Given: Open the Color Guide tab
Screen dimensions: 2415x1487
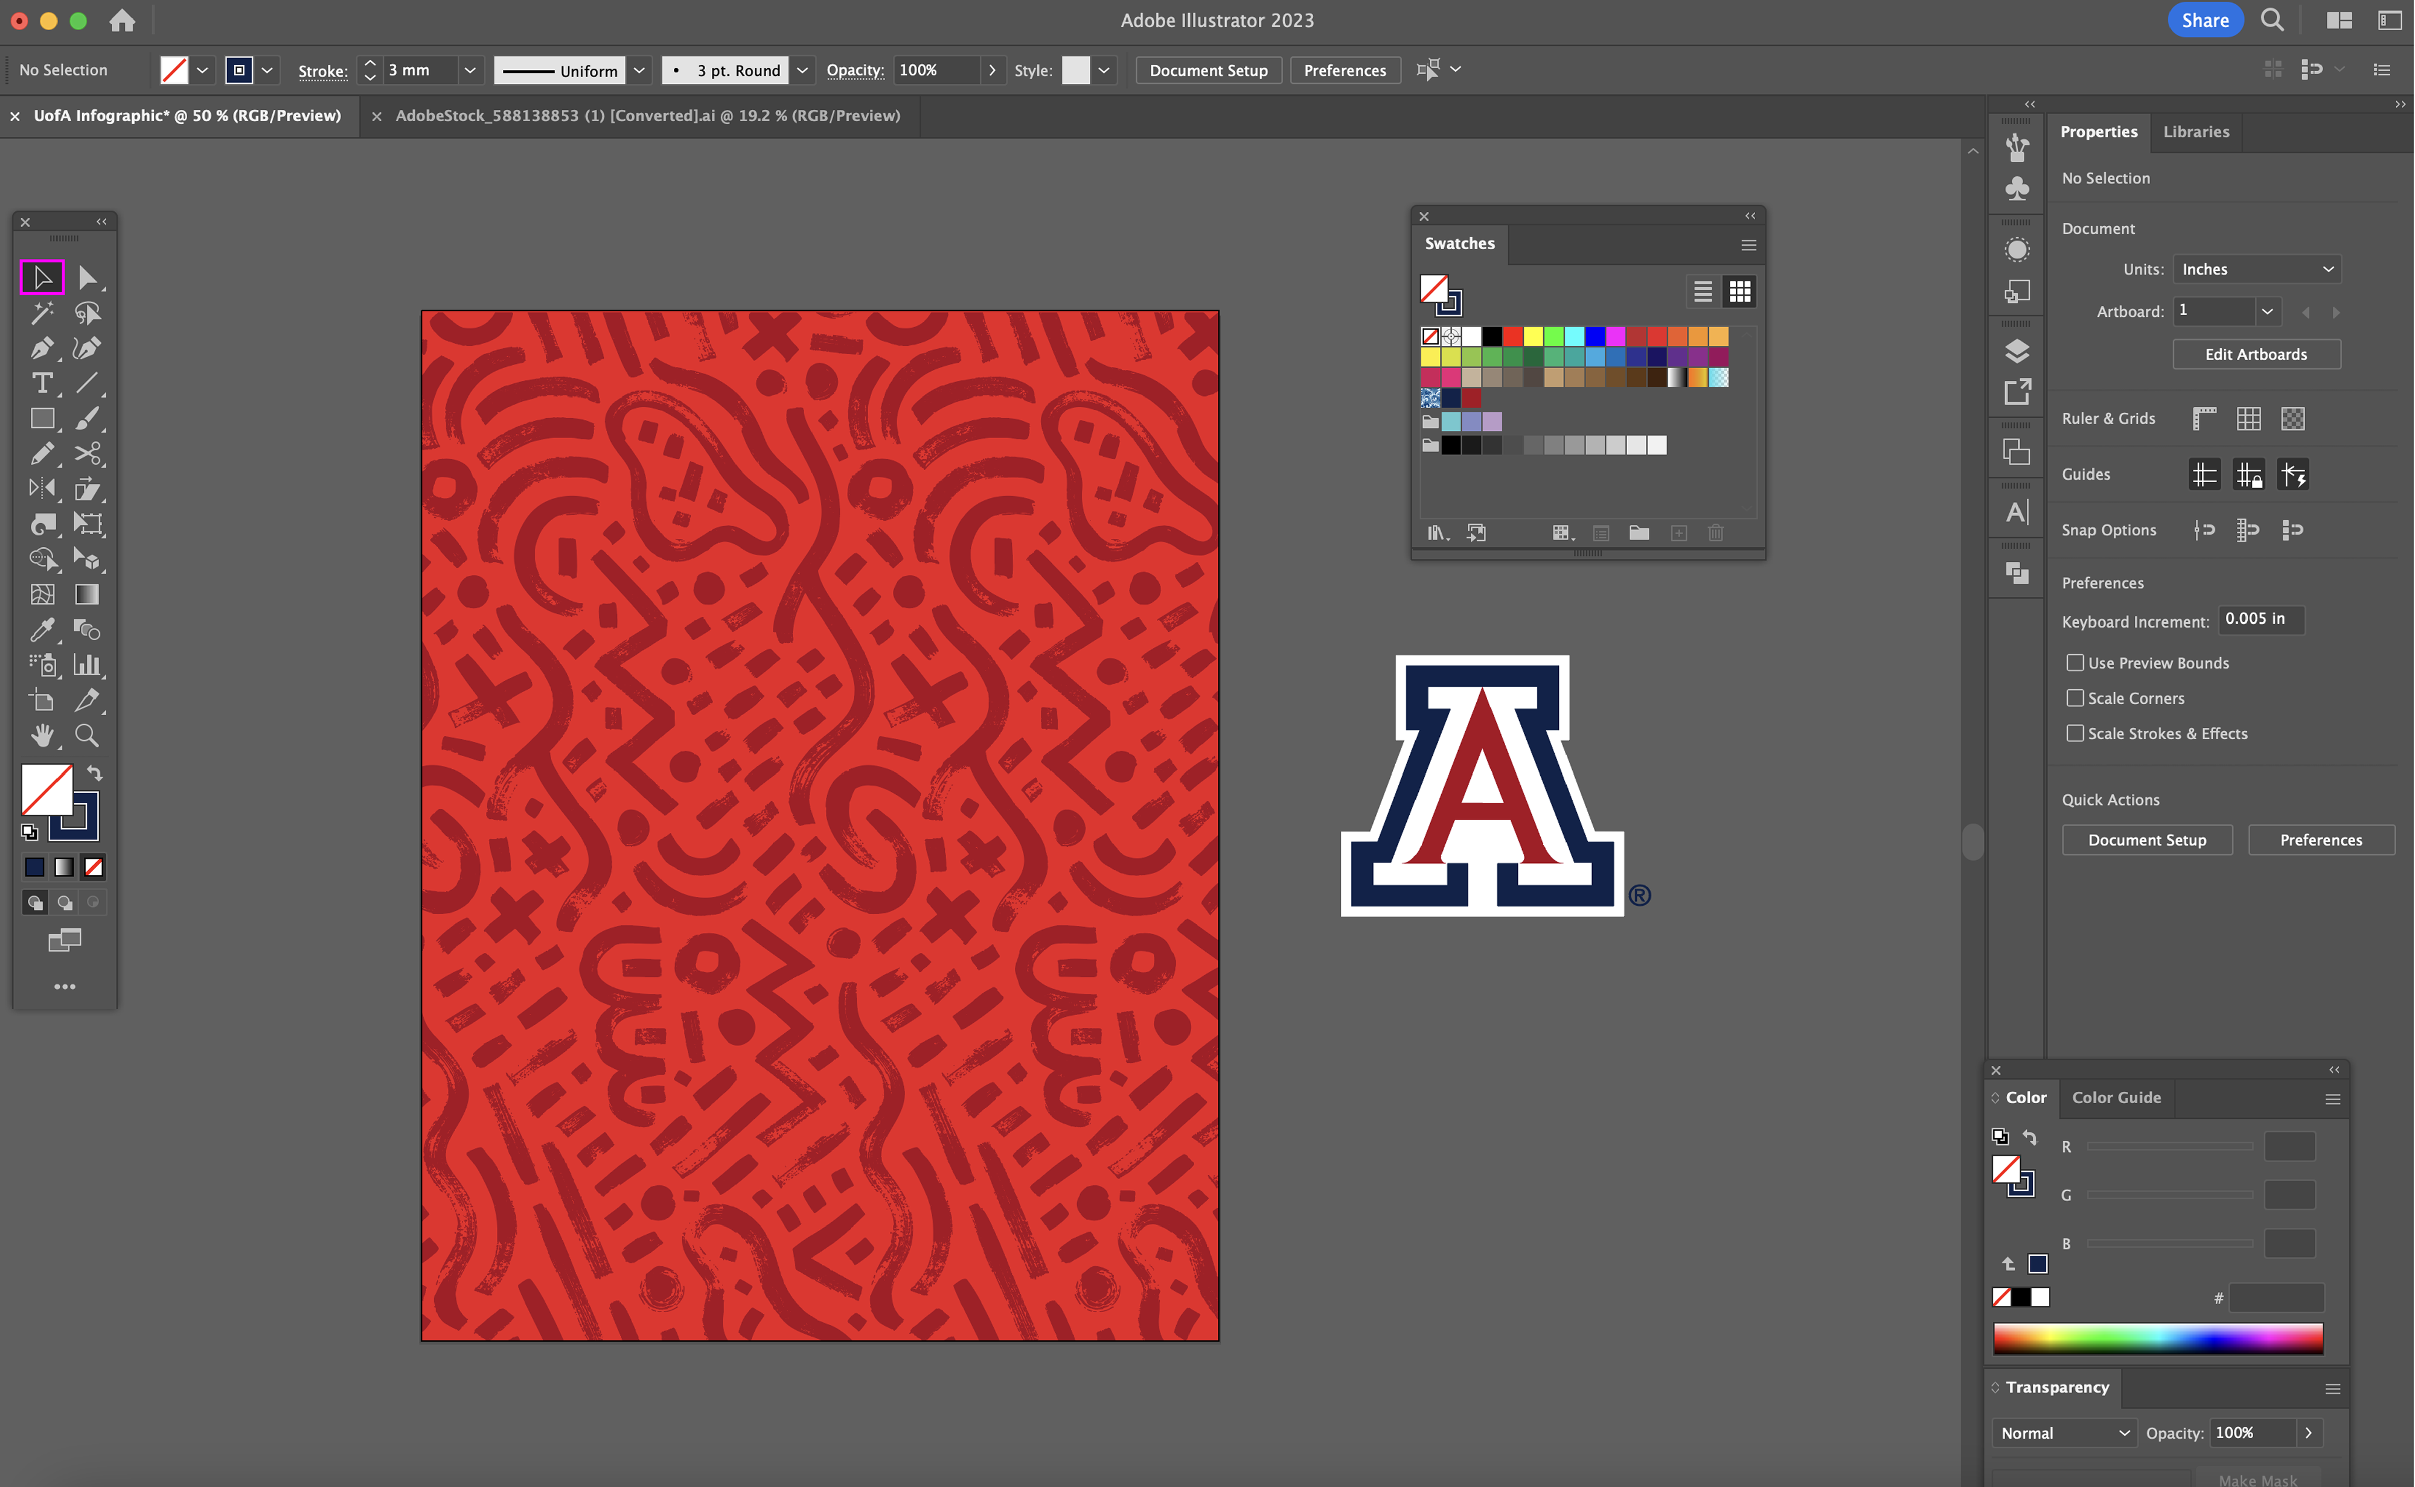Looking at the screenshot, I should (2116, 1098).
